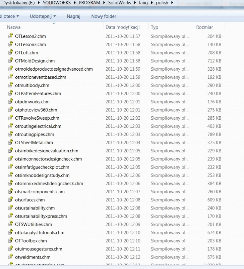
Task: Select the otsmartcomponents.chm file icon
Action: point(11,191)
